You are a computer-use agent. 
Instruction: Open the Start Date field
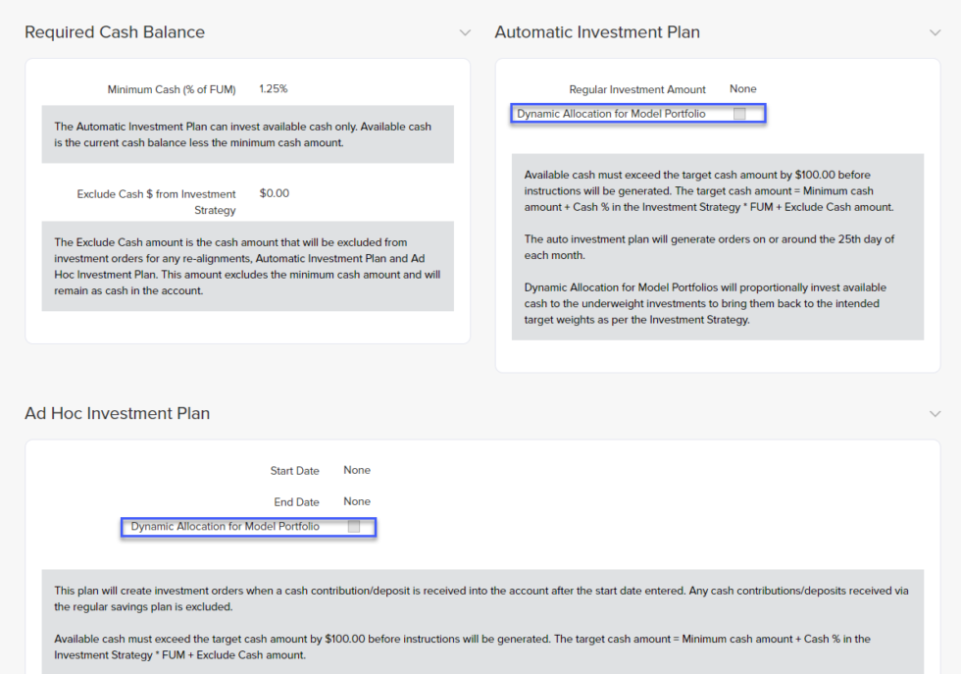(x=356, y=470)
